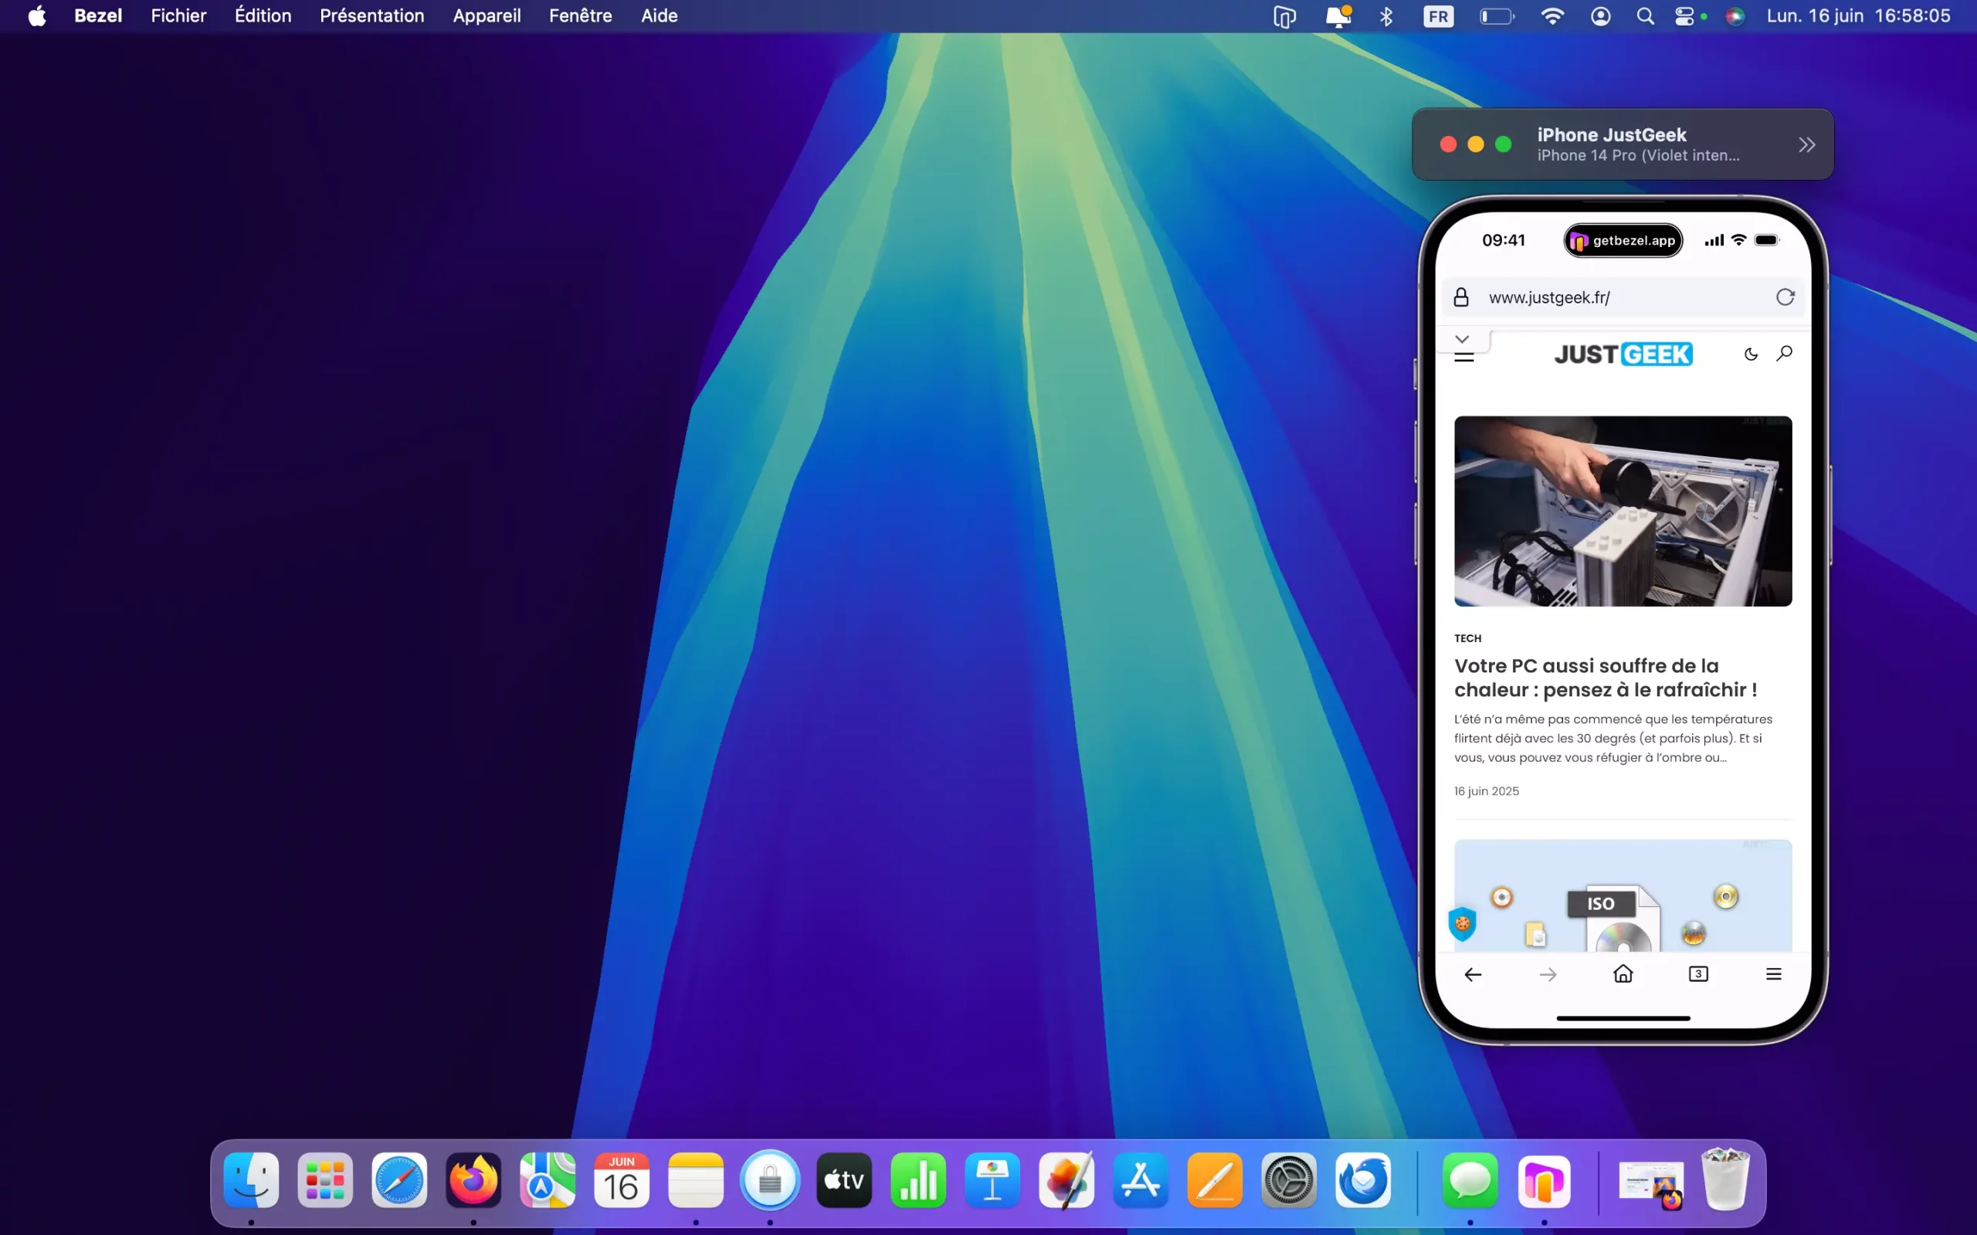Screen dimensions: 1977x1235
Task: Open Keynote from the Dock
Action: pos(992,1180)
